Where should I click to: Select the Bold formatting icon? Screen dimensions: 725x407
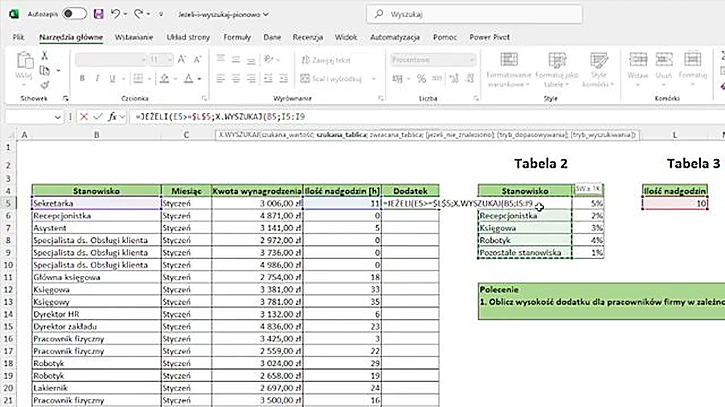point(82,79)
